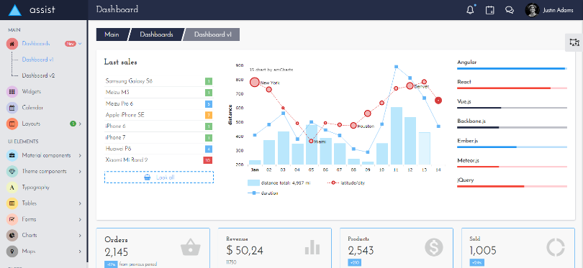Click Justin Adams avatar photo
Image resolution: width=583 pixels, height=268 pixels.
532,10
